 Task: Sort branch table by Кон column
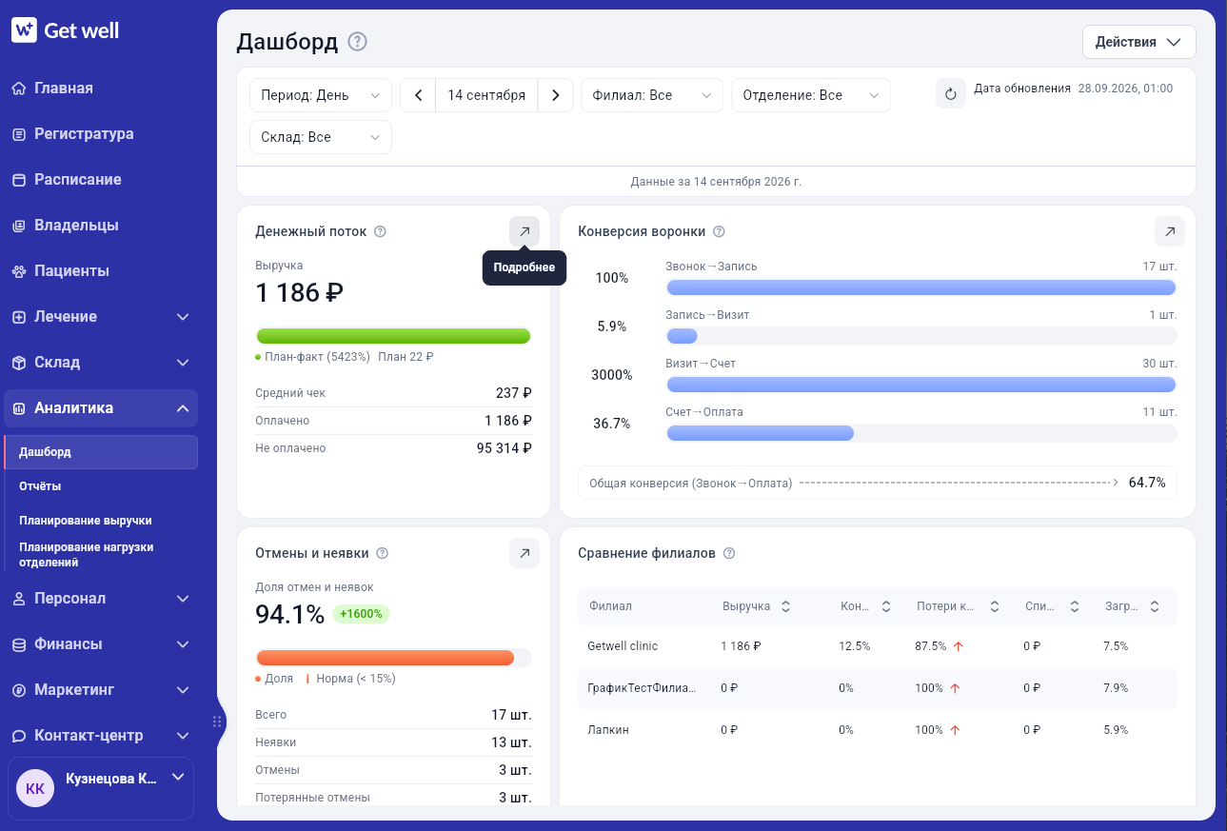coord(886,606)
